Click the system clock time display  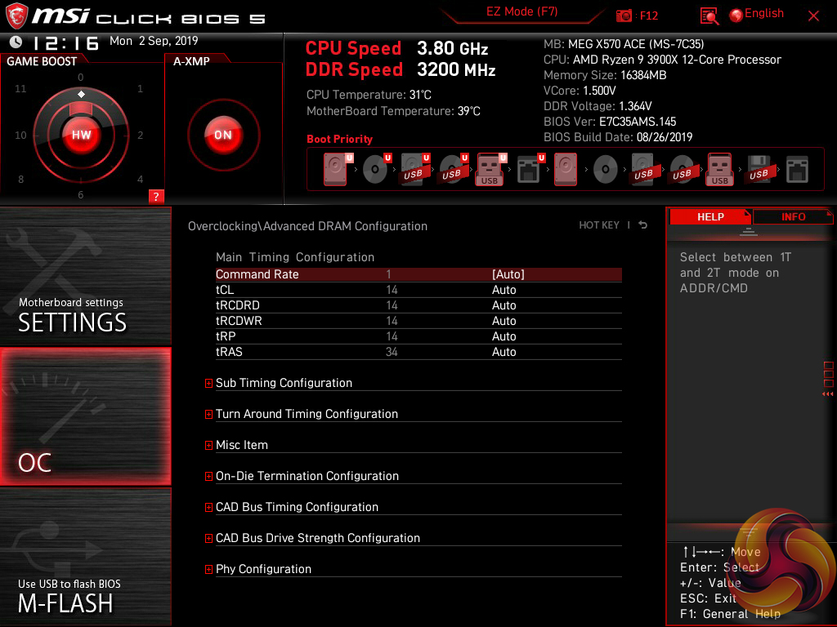(x=65, y=42)
